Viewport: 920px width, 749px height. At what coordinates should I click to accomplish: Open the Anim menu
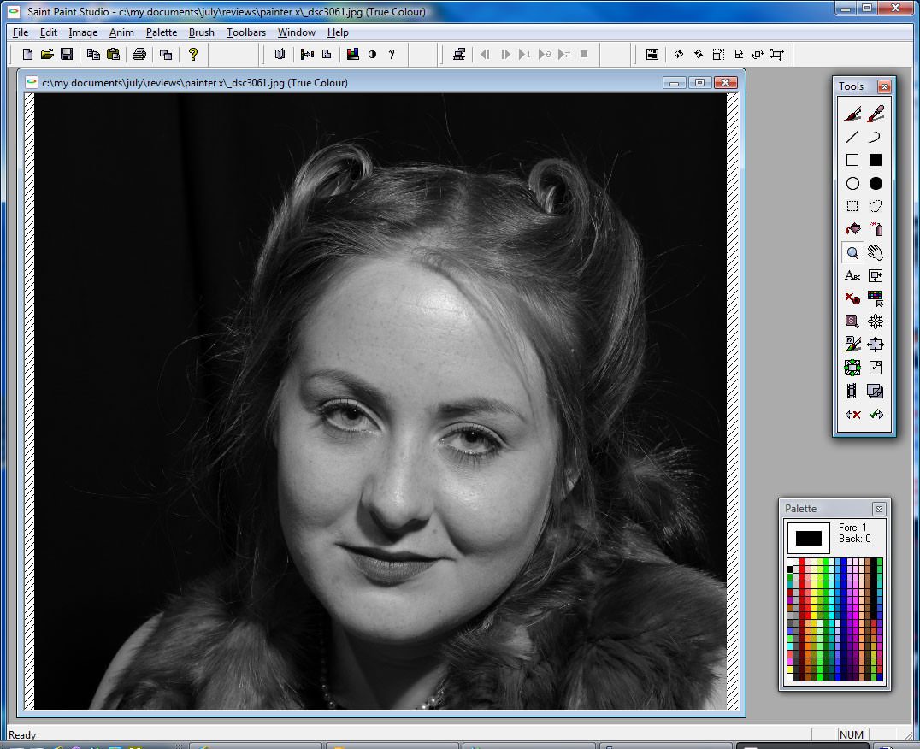pos(121,32)
